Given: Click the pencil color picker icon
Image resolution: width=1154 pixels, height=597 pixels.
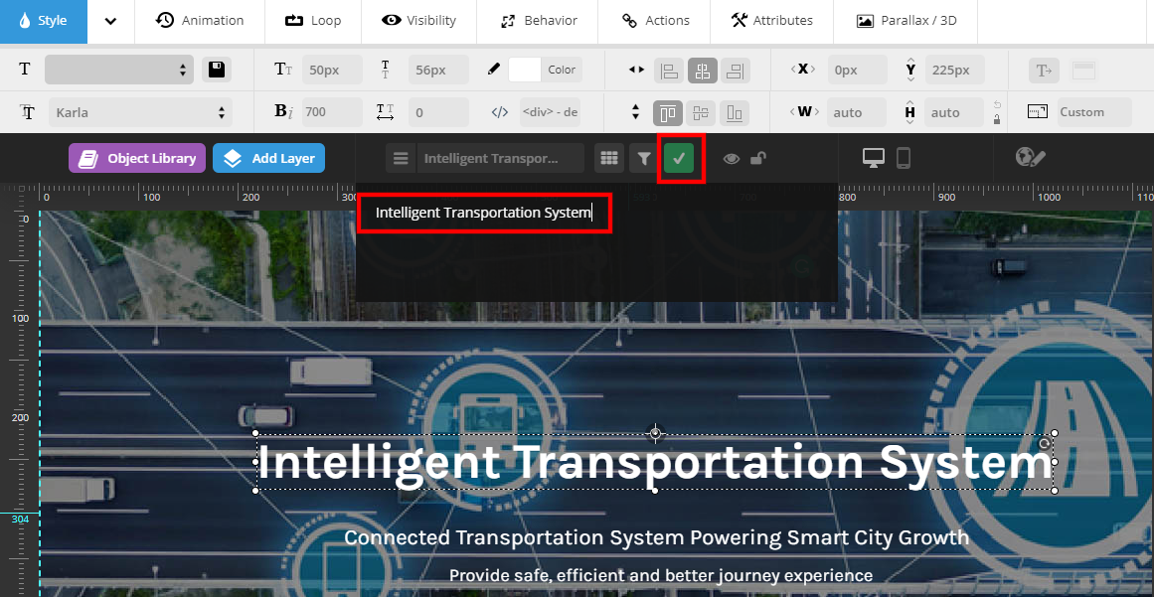Looking at the screenshot, I should (494, 70).
